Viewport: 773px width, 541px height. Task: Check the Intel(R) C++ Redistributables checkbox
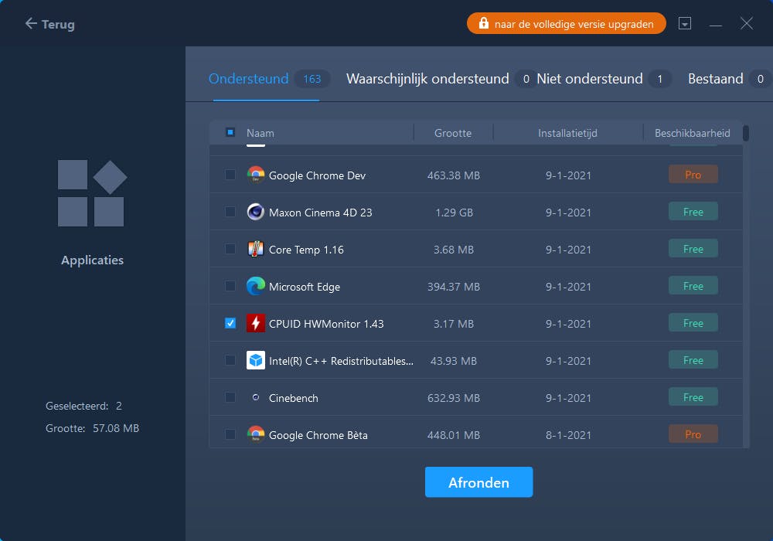pyautogui.click(x=230, y=360)
